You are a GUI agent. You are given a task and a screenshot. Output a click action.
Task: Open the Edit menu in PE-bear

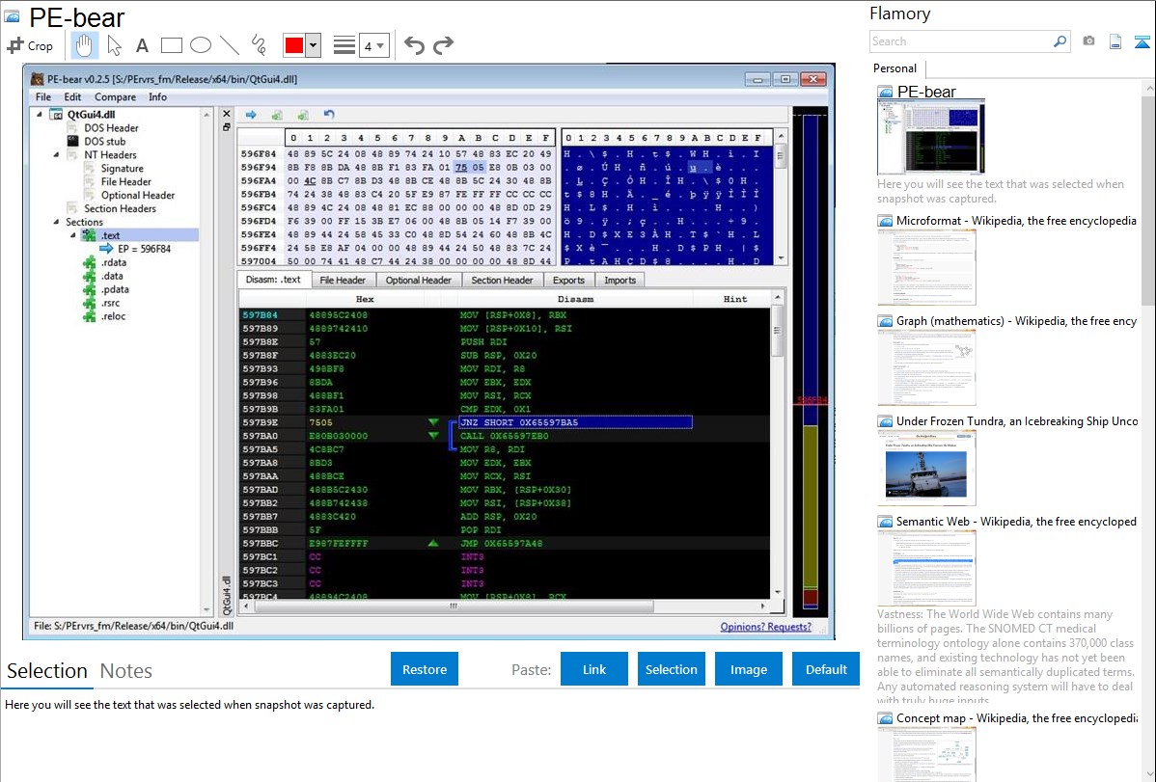click(x=72, y=97)
